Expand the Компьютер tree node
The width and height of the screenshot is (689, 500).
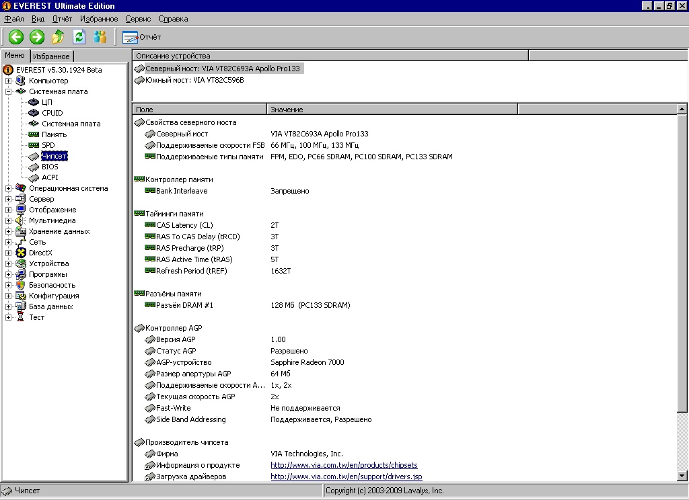(x=9, y=81)
